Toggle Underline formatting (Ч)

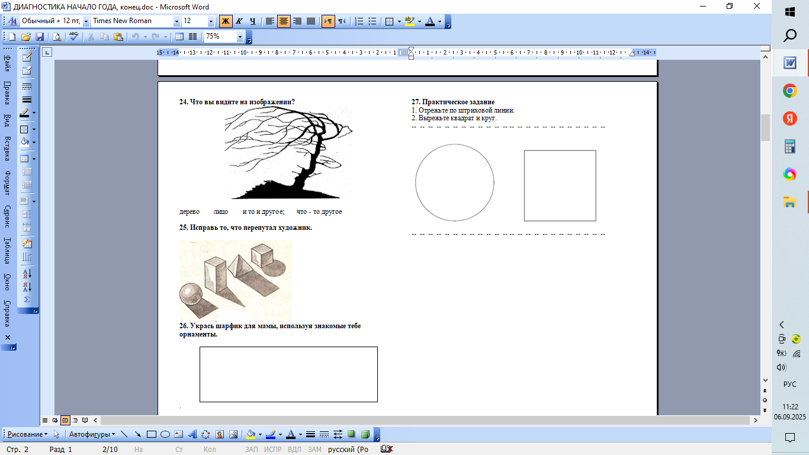point(253,21)
